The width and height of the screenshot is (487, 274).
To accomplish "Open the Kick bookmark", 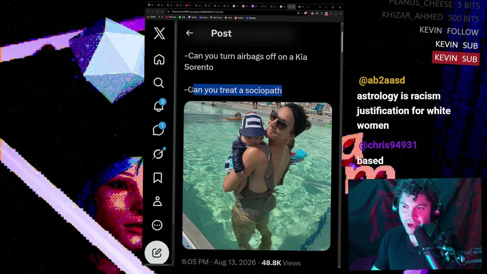I will (183, 18).
